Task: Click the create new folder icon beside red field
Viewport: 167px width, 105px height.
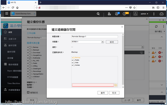Action: [116, 85]
